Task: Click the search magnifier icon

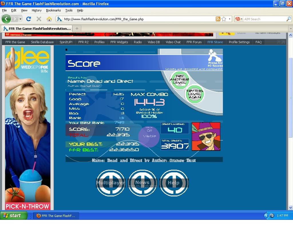Action: click(x=288, y=19)
